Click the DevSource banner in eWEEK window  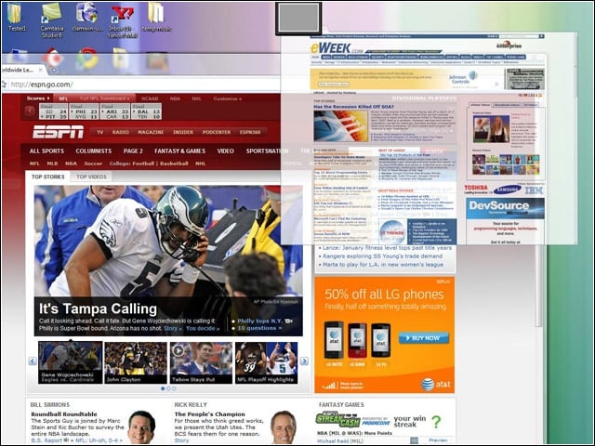click(505, 208)
